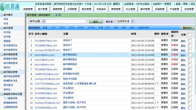
Task: Tick the checkbox for email row 1
Action: 190,40
